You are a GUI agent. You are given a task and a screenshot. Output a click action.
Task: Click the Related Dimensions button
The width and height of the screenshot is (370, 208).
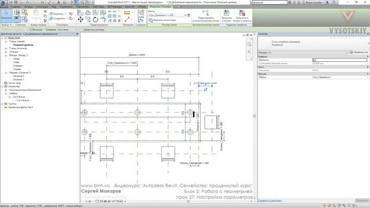[x=94, y=29]
